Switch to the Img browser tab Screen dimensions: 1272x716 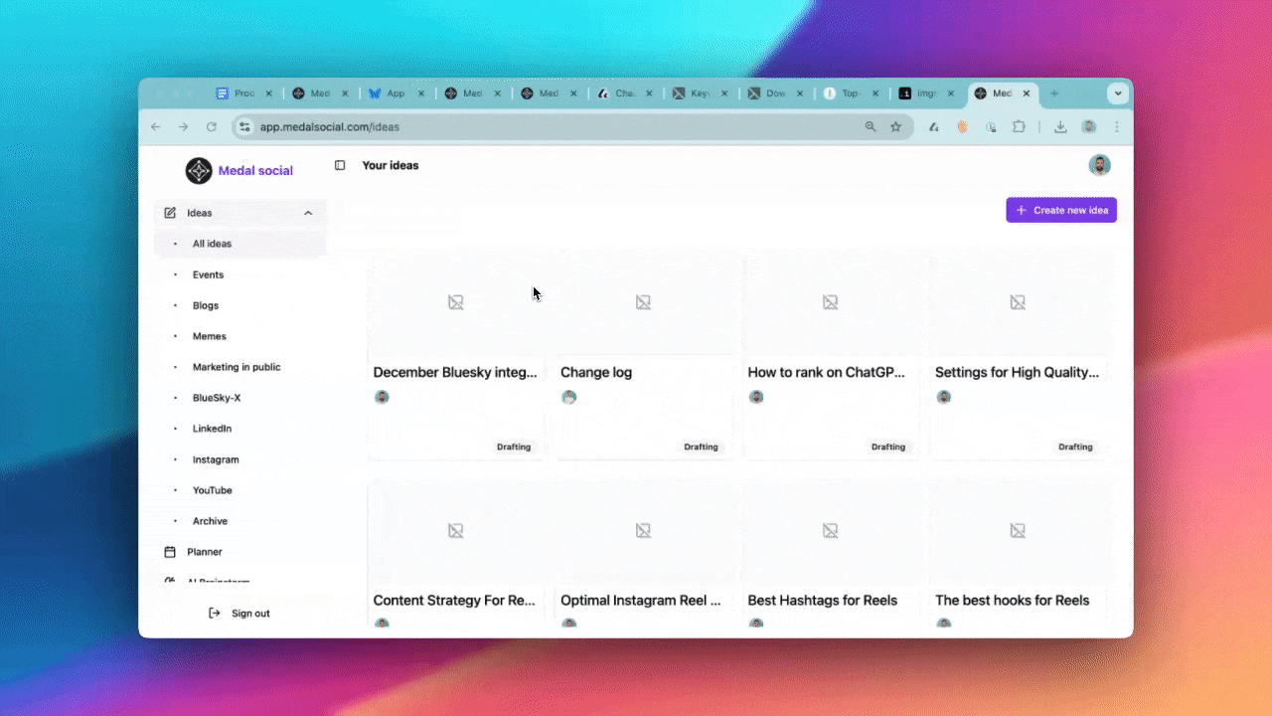click(x=927, y=93)
